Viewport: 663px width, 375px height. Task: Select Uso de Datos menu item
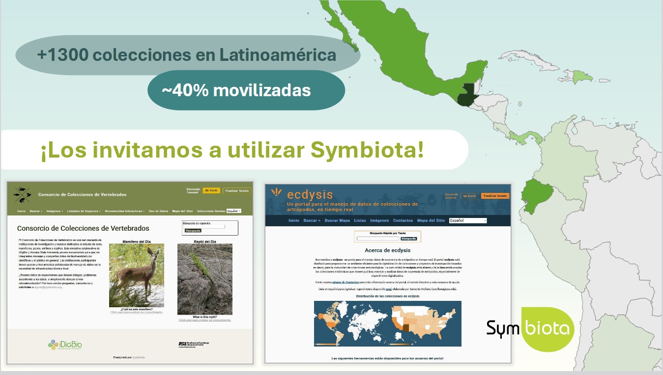158,211
